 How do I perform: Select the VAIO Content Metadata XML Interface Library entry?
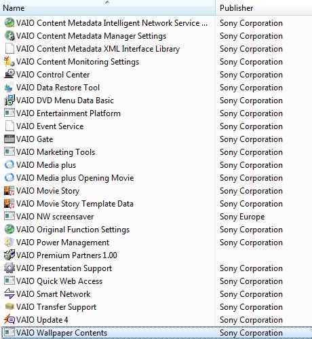point(98,49)
